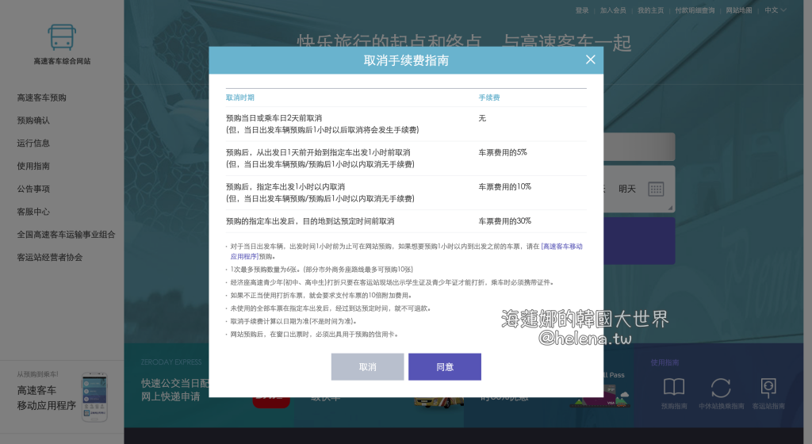
Task: Select 高速客车预购 in the sidebar
Action: (x=42, y=98)
